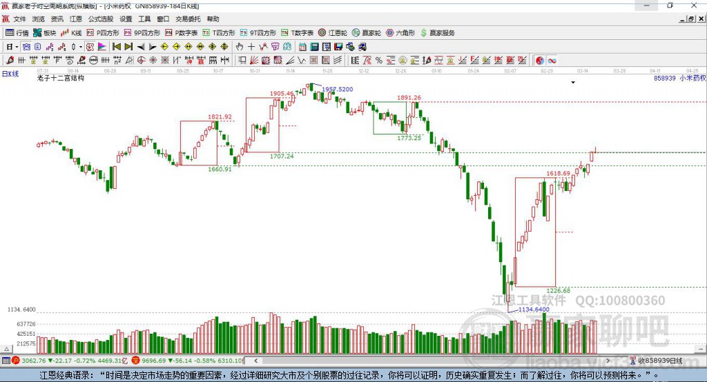Click the 1618.69 price label
The width and height of the screenshot is (707, 382).
(558, 173)
